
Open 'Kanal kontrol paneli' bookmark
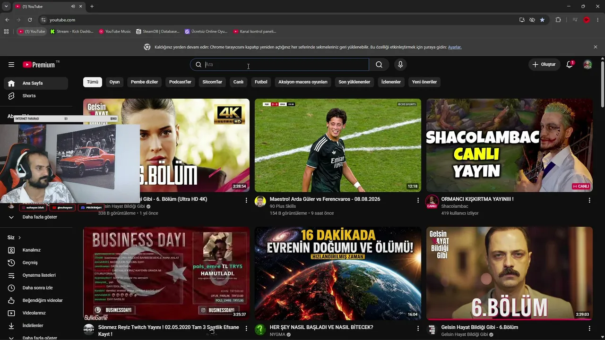coord(255,32)
